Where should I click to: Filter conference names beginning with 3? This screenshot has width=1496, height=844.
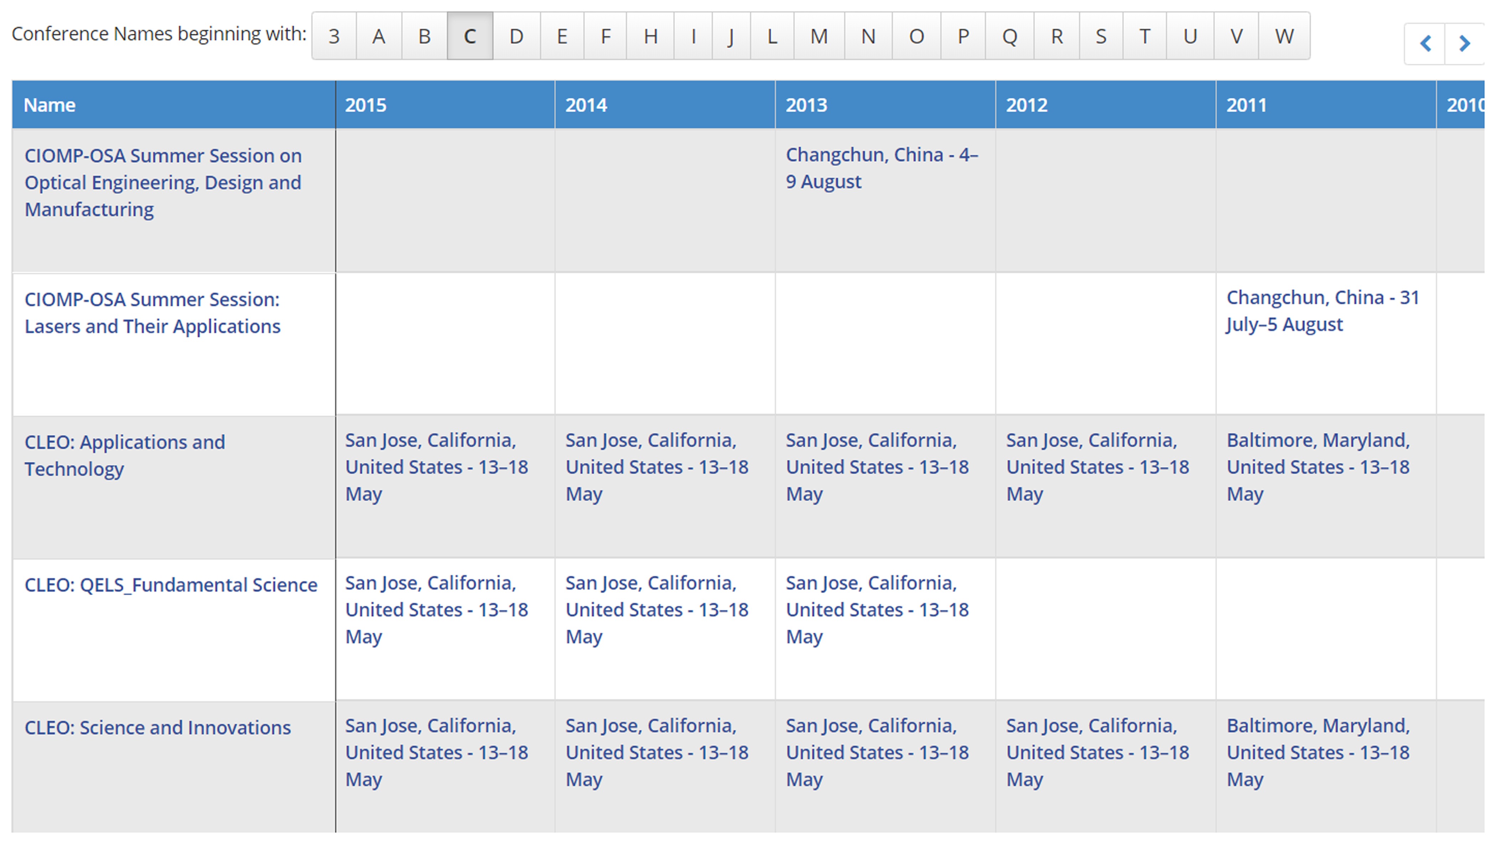(334, 36)
